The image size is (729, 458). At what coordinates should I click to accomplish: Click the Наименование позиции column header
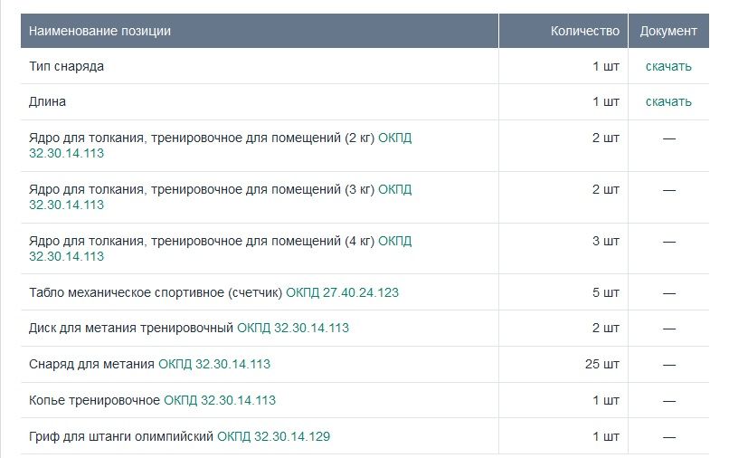coord(99,31)
